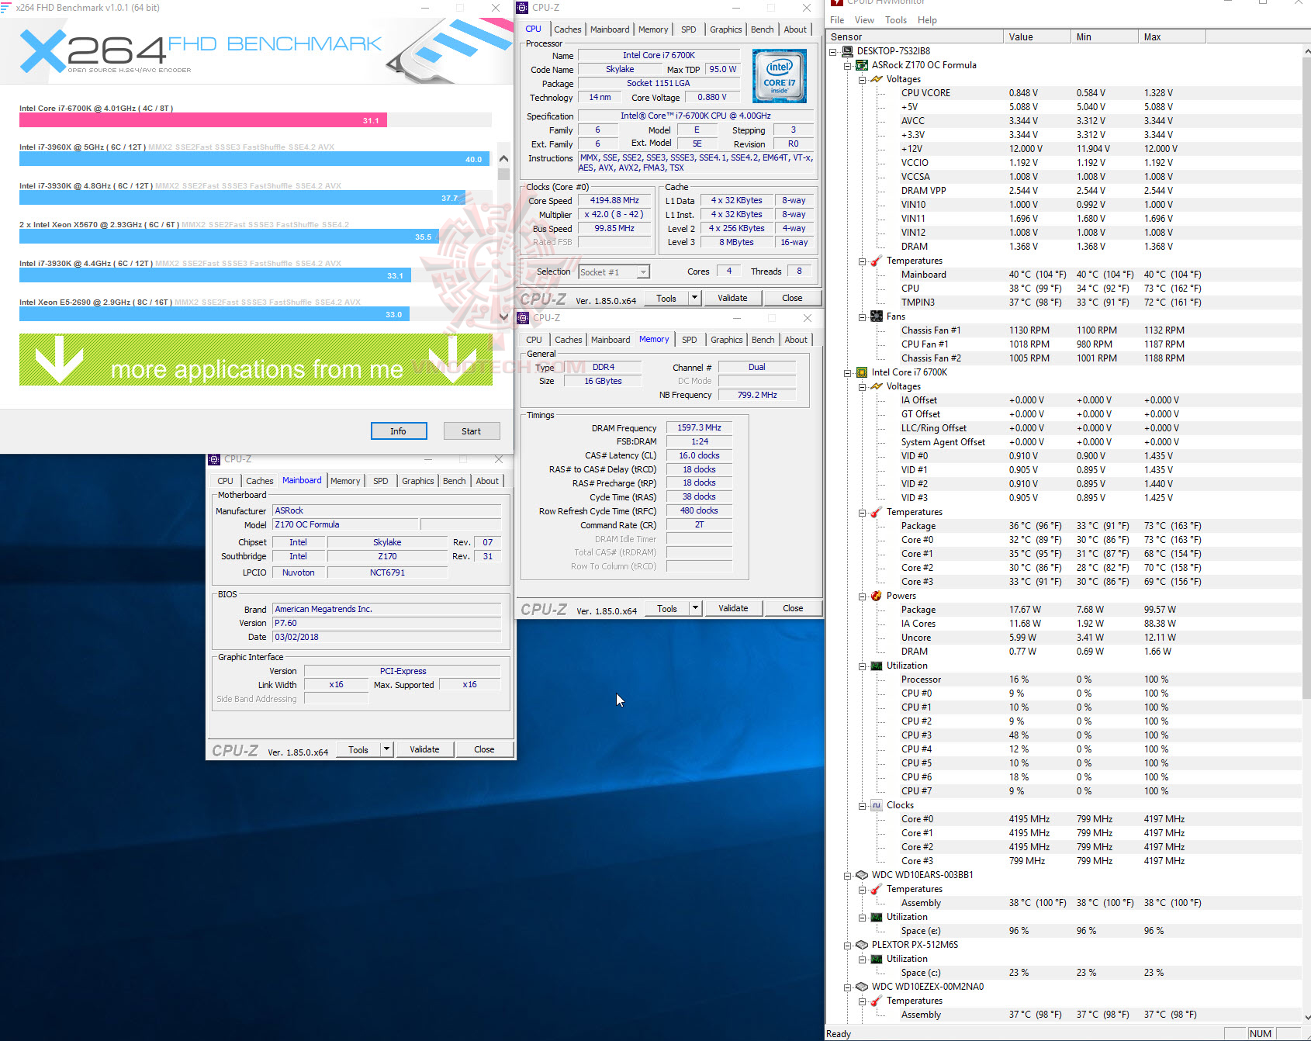Click the DRAM Frequency field showing 1597.3 MHz
The width and height of the screenshot is (1311, 1041).
pyautogui.click(x=699, y=427)
